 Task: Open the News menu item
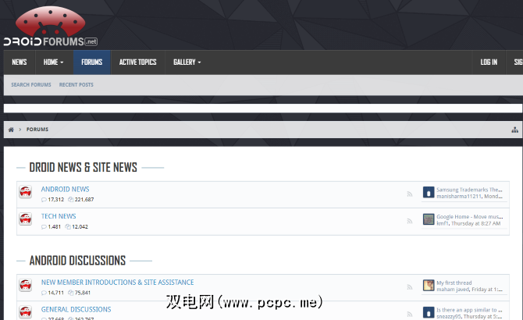(20, 62)
